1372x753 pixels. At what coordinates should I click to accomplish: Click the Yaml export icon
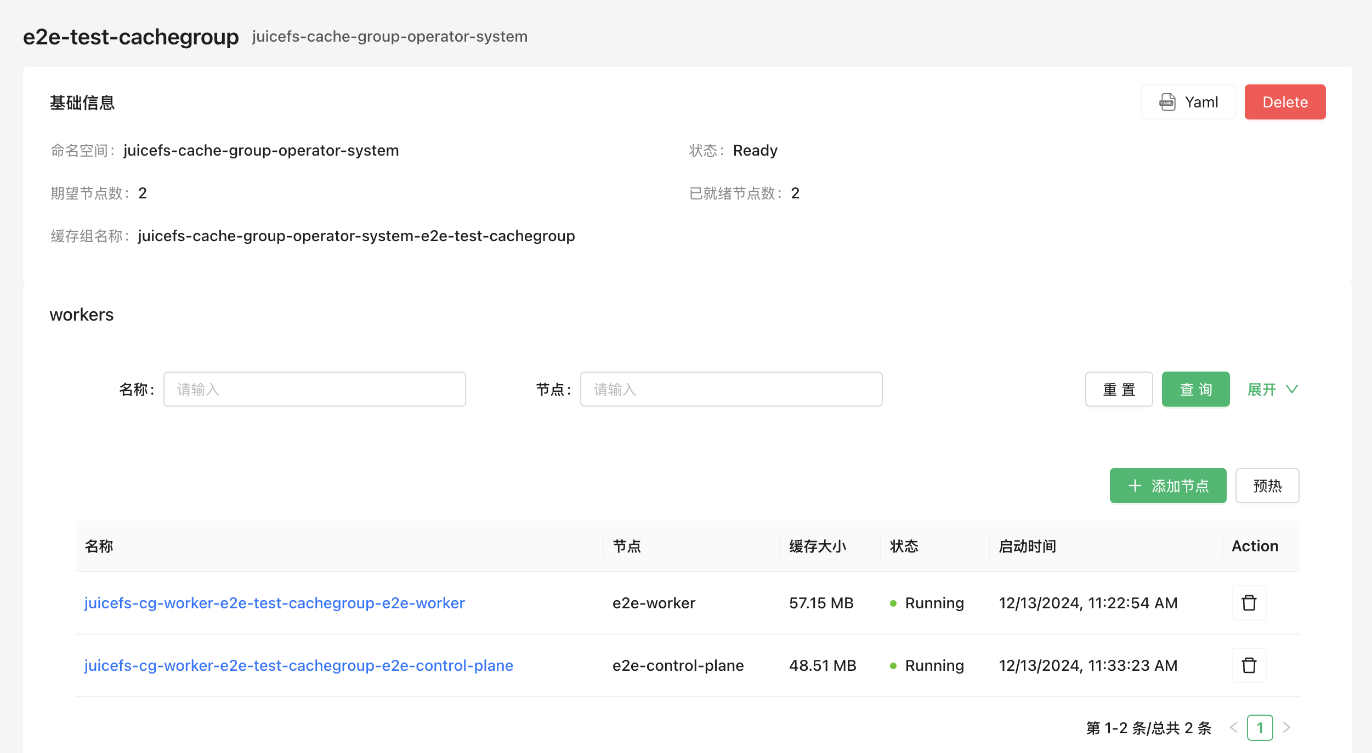tap(1167, 102)
